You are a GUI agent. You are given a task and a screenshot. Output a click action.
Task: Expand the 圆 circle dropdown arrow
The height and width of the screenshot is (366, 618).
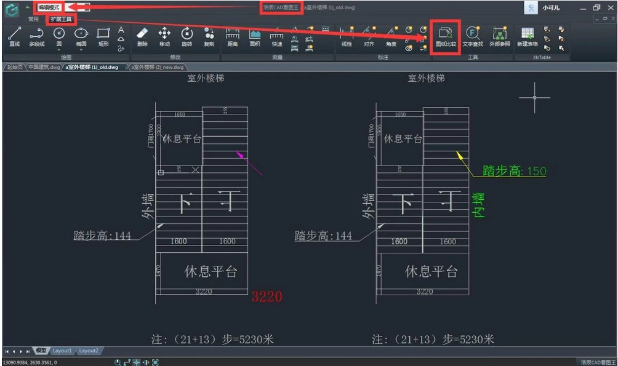pyautogui.click(x=58, y=50)
